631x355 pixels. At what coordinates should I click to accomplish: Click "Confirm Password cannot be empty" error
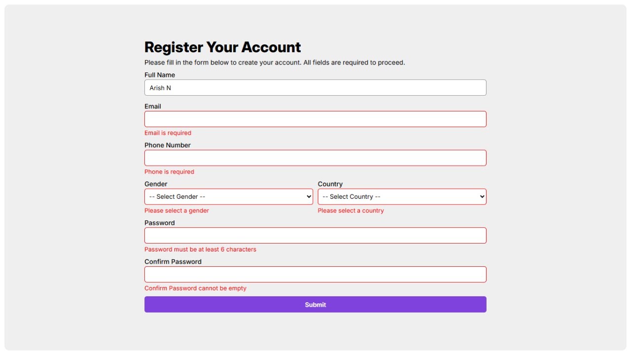tap(195, 288)
